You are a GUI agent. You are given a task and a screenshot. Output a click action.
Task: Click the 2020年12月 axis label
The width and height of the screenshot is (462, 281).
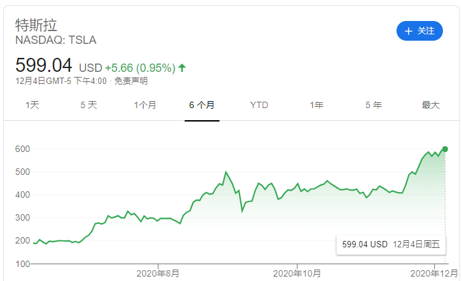pos(433,273)
